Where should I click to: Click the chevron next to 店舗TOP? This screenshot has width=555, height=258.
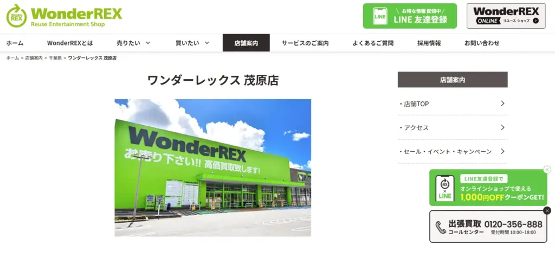(502, 104)
